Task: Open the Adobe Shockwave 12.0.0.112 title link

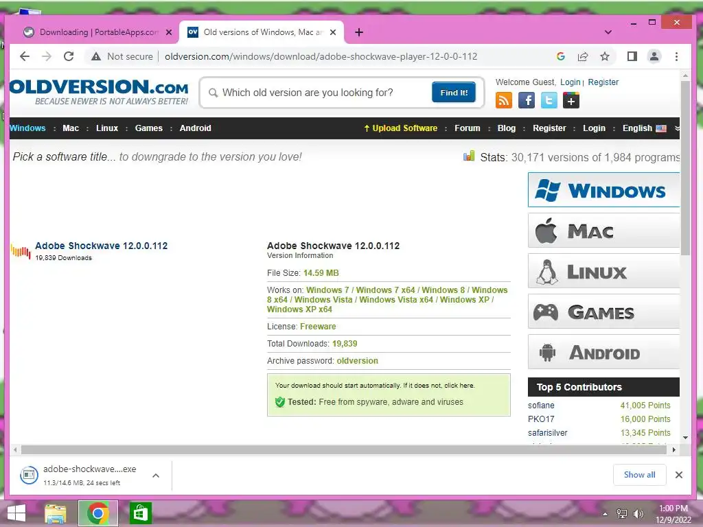Action: (102, 246)
